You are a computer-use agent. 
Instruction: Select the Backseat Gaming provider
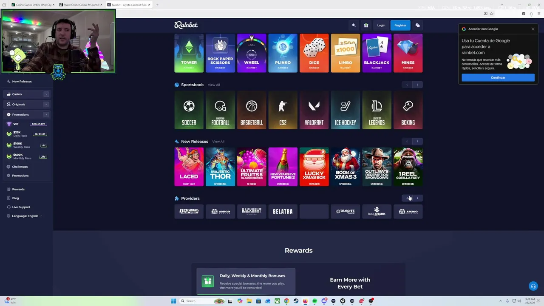pyautogui.click(x=252, y=211)
